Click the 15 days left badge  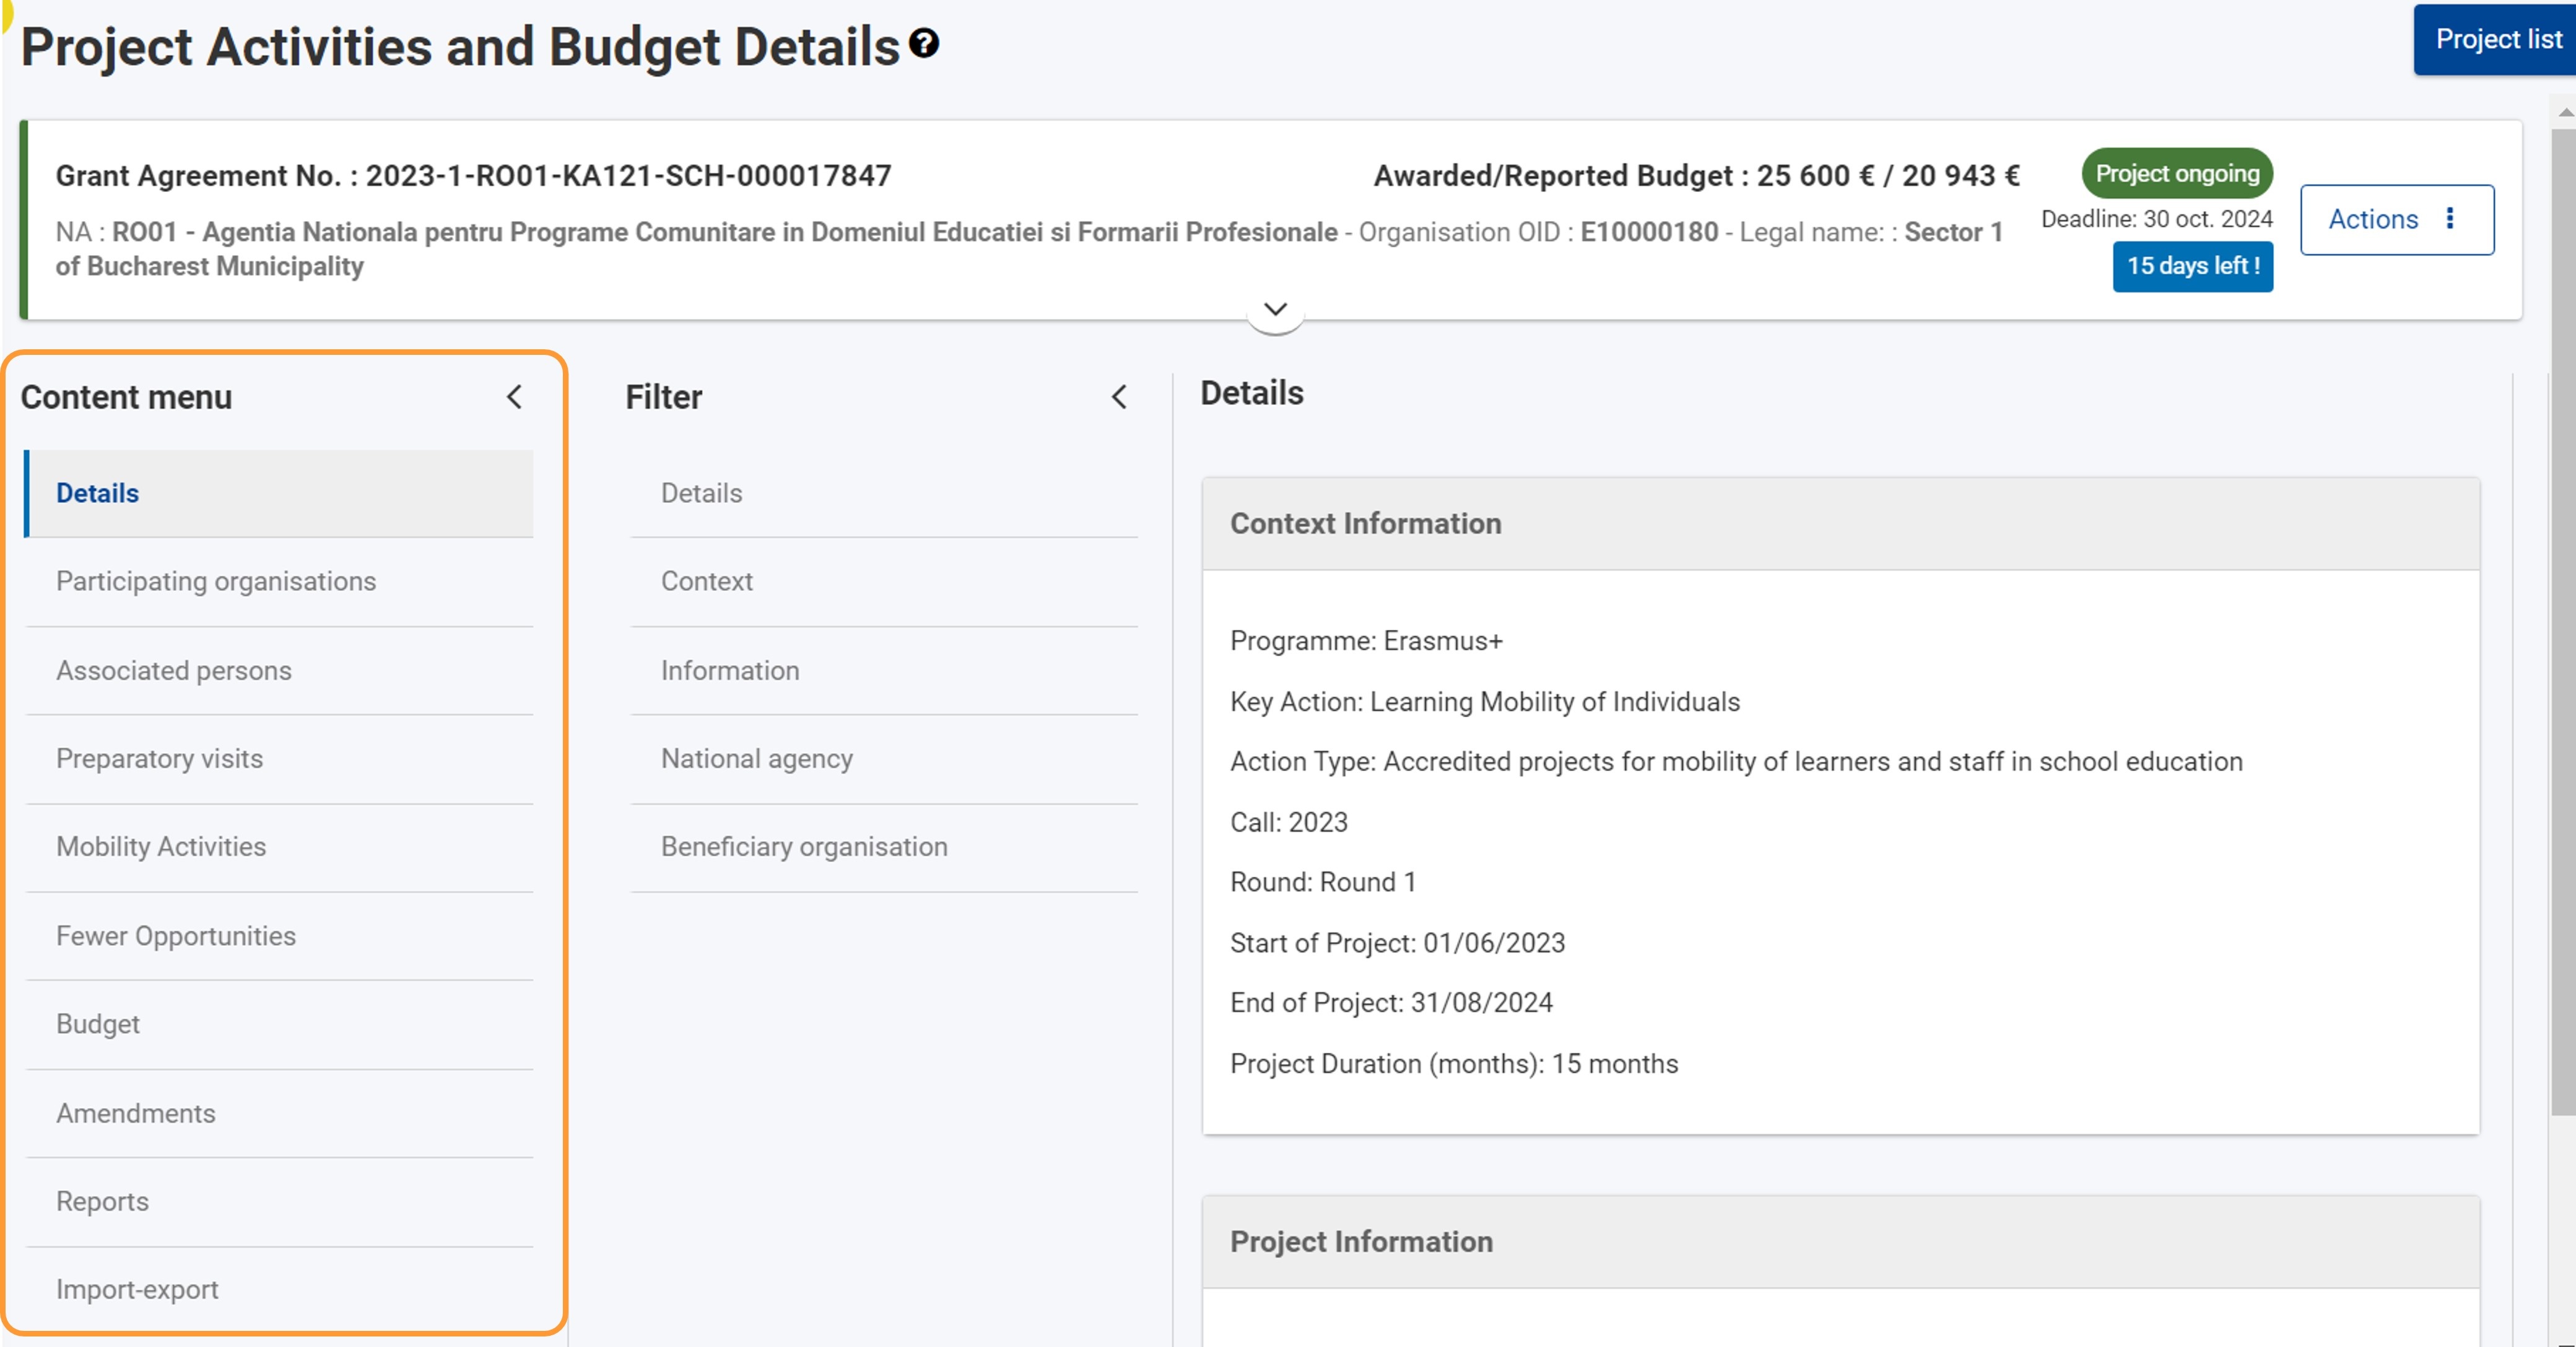tap(2192, 266)
